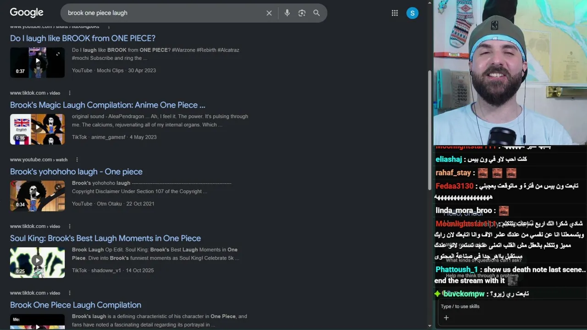Open "Brook One Piece Laugh Compilation" result
The image size is (587, 330).
click(76, 305)
